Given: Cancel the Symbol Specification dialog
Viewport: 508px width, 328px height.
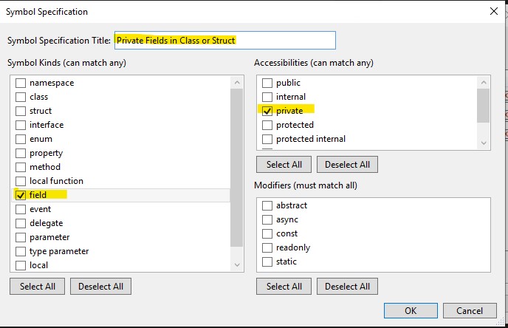Looking at the screenshot, I should (470, 310).
